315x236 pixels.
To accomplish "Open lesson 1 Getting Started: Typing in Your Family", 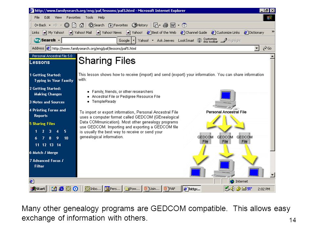I will [52, 78].
